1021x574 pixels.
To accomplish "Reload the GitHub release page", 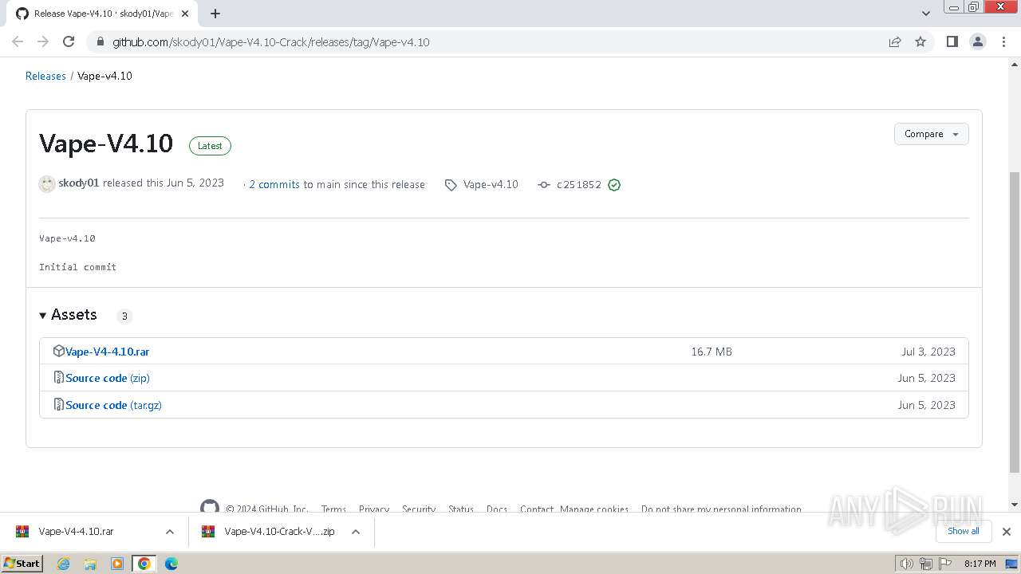I will [69, 41].
